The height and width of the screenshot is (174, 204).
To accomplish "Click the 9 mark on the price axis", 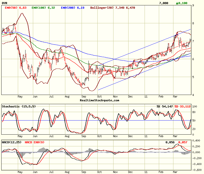I will [193, 5].
